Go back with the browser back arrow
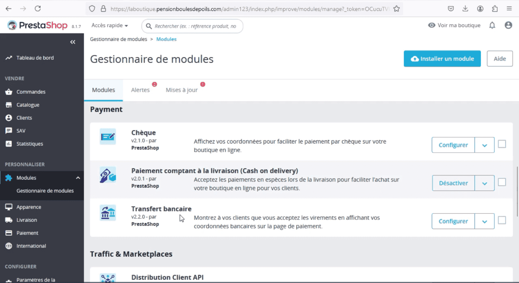Viewport: 519px width, 283px height. click(x=9, y=8)
